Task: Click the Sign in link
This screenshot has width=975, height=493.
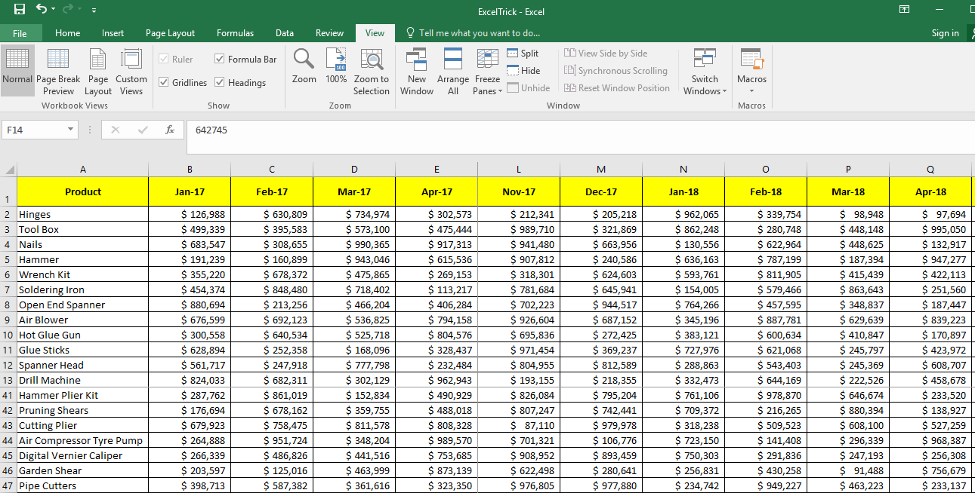Action: coord(945,33)
